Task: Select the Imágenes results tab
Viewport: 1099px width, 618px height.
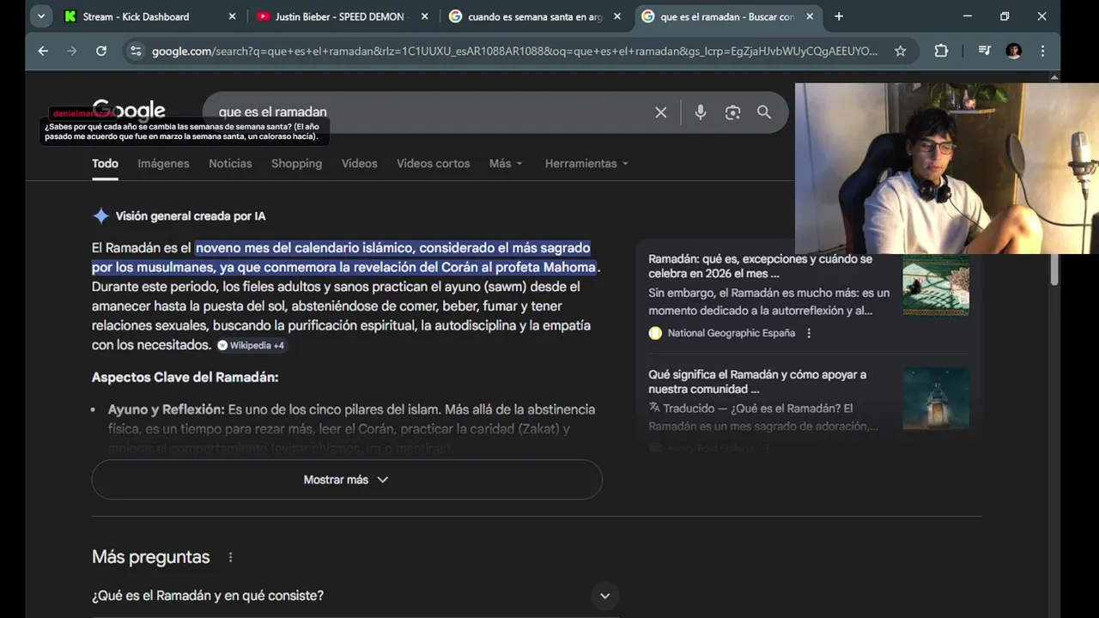Action: coord(163,163)
